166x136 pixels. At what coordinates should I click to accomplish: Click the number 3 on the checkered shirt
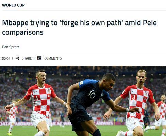(x=134, y=97)
